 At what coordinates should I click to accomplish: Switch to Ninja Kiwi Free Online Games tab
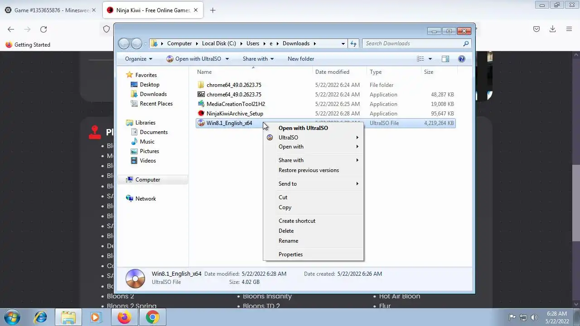(x=153, y=10)
